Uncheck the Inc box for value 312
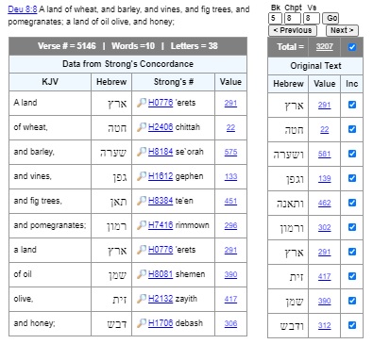373x344 pixels. point(352,325)
